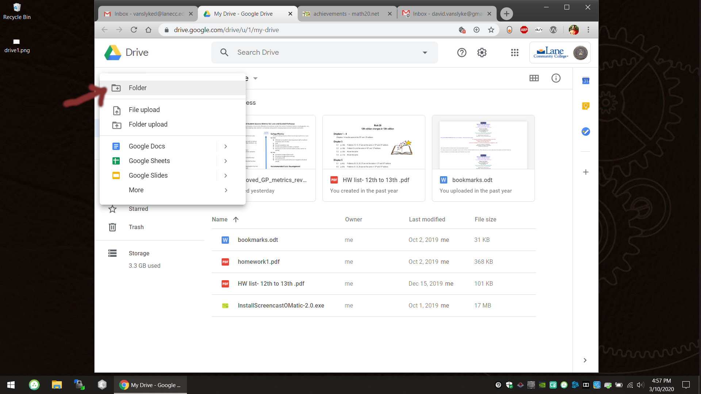Expand search options dropdown arrow
The height and width of the screenshot is (394, 701).
click(x=425, y=53)
